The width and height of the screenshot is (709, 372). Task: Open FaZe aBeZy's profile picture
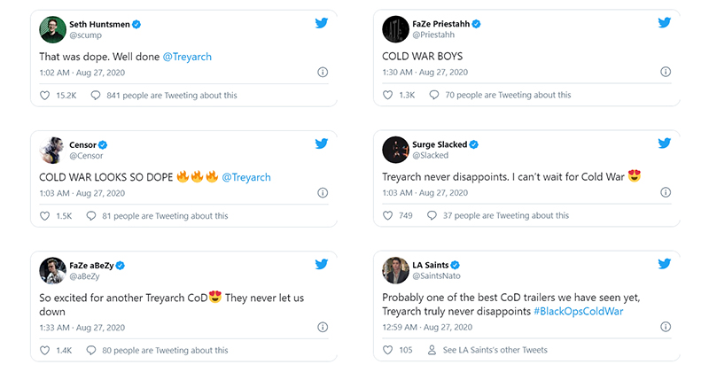(52, 270)
